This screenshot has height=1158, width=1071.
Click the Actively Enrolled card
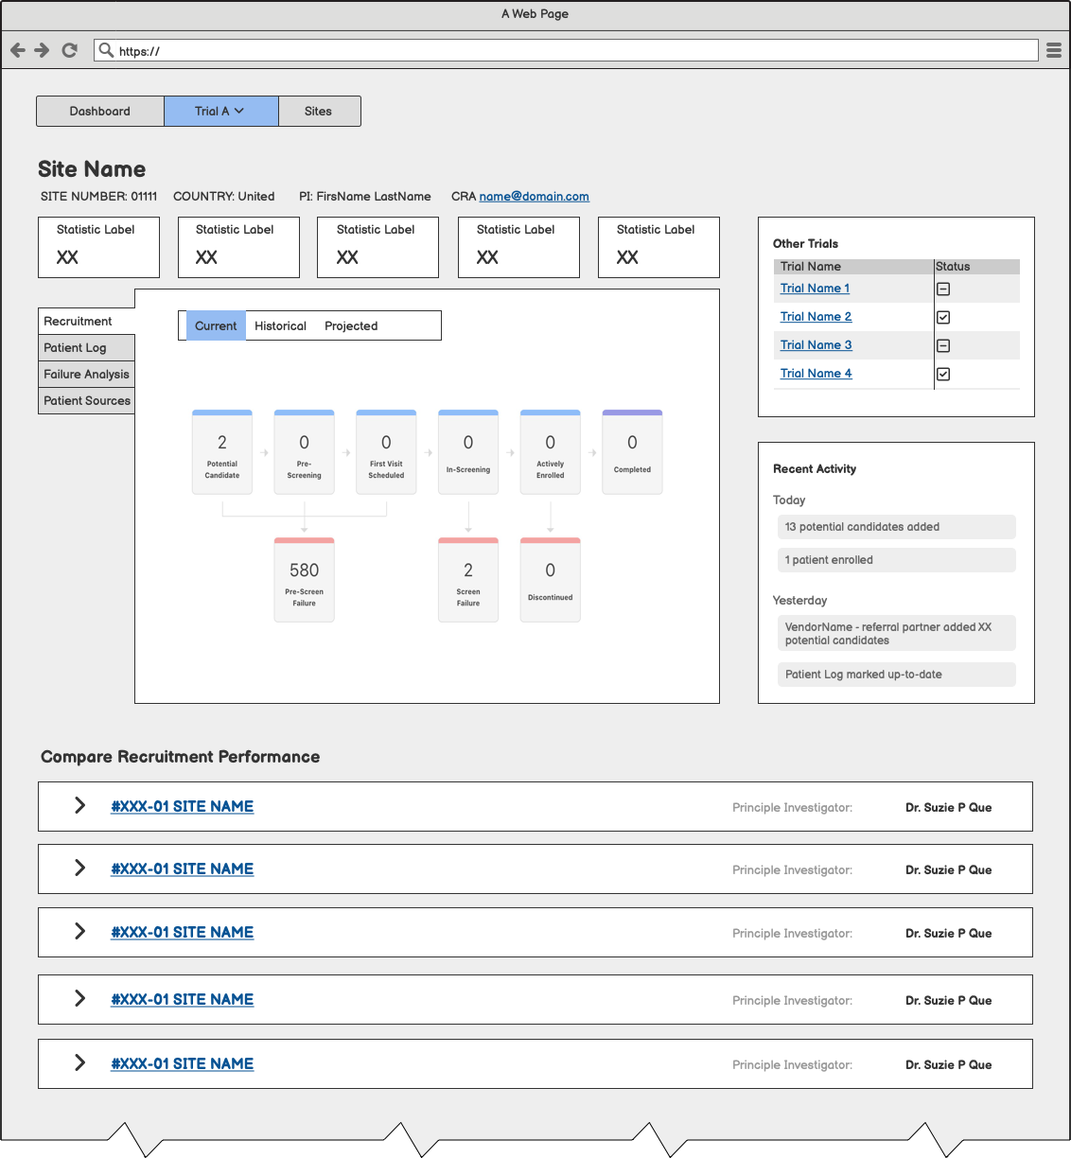click(550, 452)
